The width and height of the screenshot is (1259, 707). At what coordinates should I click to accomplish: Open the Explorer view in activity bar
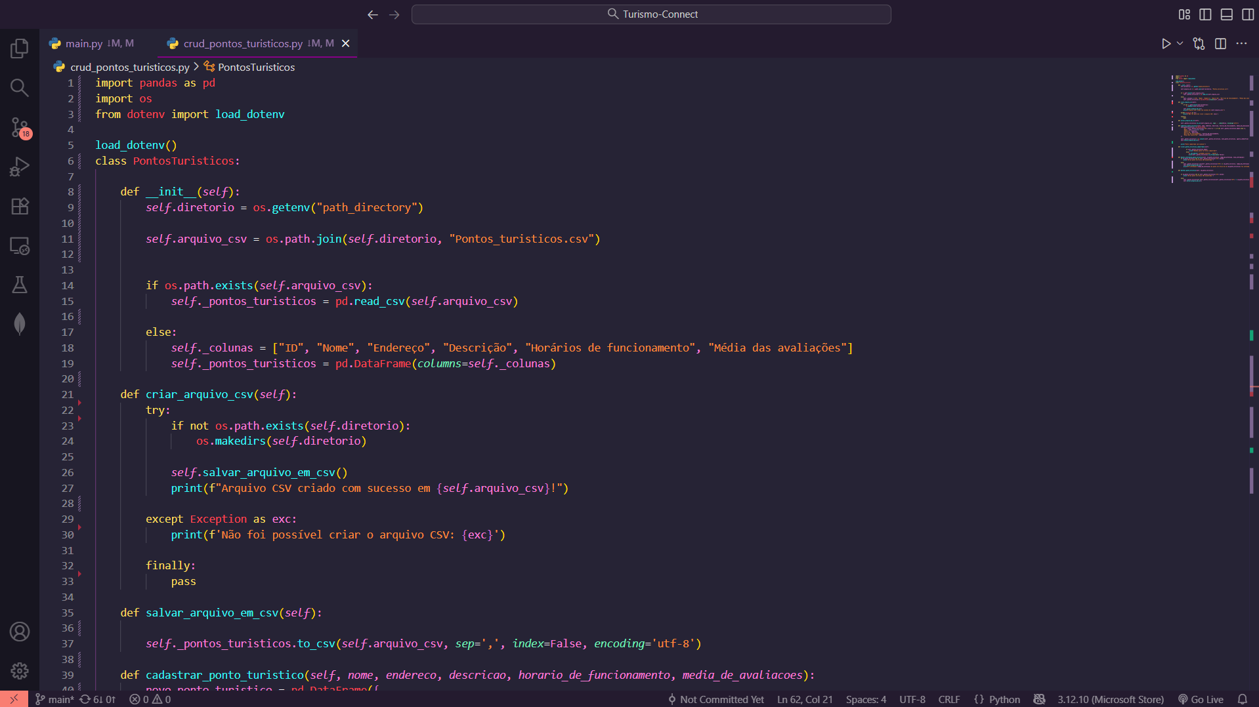(x=20, y=48)
